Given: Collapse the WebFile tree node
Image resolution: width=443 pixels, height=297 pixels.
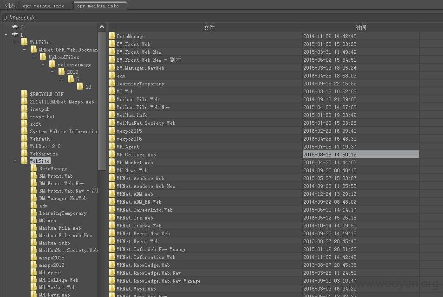Looking at the screenshot, I should [x=15, y=42].
